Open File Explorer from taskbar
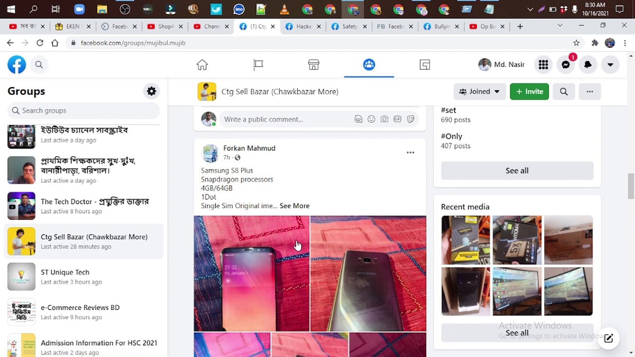Screen dimensions: 635x357 pos(102,9)
